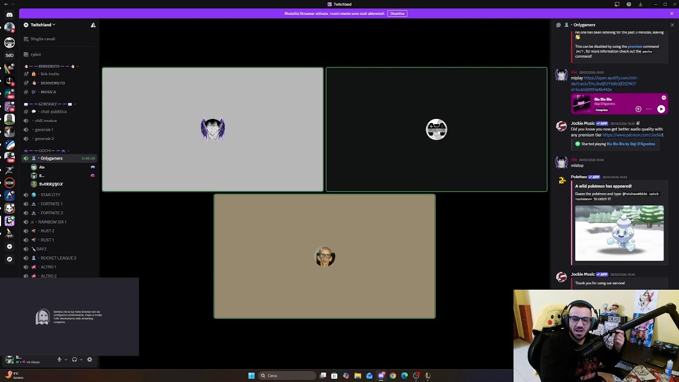This screenshot has height=382, width=679.
Task: Toggle headphone deafen in user panel
Action: (74, 360)
